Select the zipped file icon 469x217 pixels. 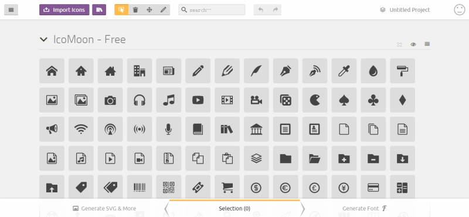pos(169,158)
